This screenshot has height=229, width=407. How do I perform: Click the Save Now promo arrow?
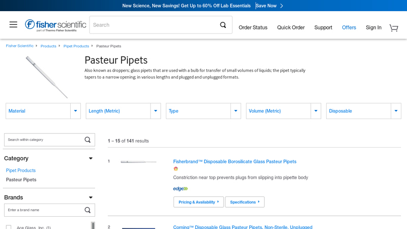(x=282, y=6)
